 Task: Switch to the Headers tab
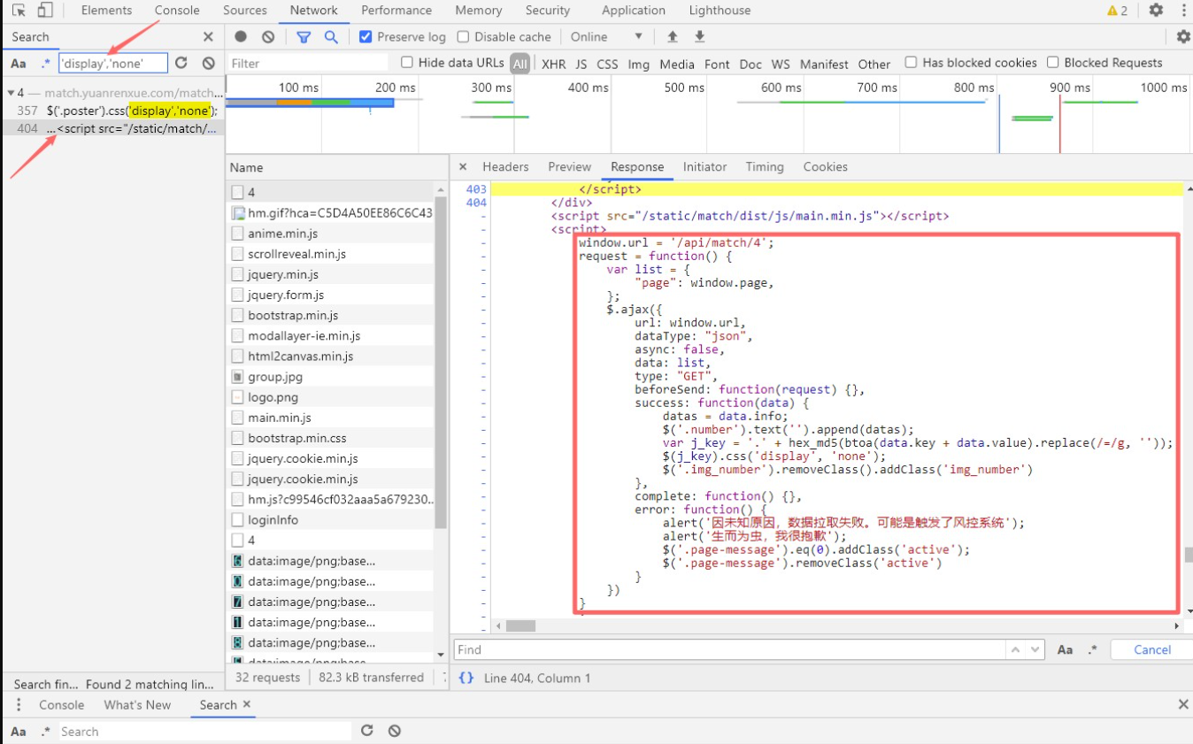pos(505,167)
